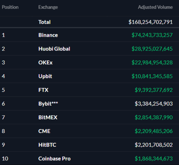Sort by the Exchange column header
This screenshot has height=165, width=179.
48,7
